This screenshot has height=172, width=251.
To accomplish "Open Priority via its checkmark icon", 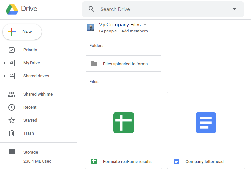I will click(12, 50).
